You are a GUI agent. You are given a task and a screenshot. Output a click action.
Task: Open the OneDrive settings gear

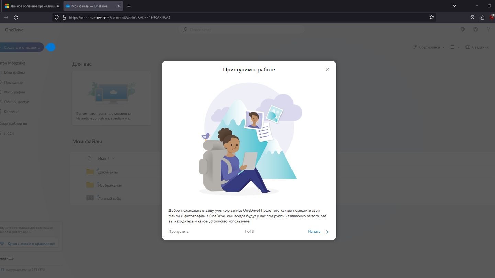(476, 30)
